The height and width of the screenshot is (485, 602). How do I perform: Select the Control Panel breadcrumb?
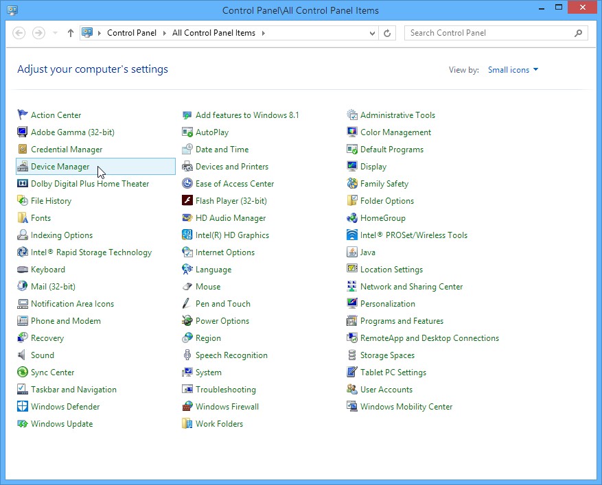coord(132,33)
